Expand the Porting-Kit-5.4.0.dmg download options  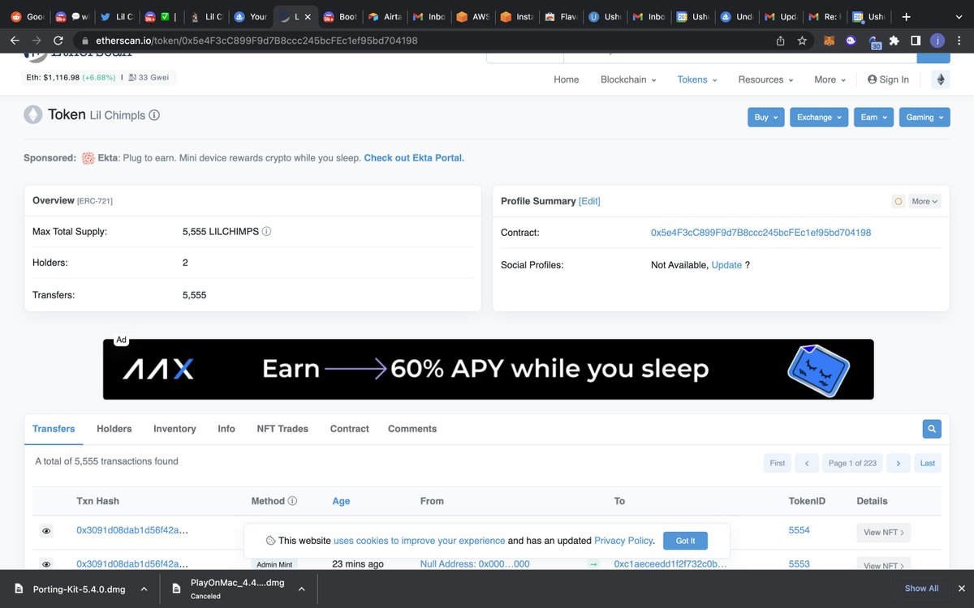point(144,589)
